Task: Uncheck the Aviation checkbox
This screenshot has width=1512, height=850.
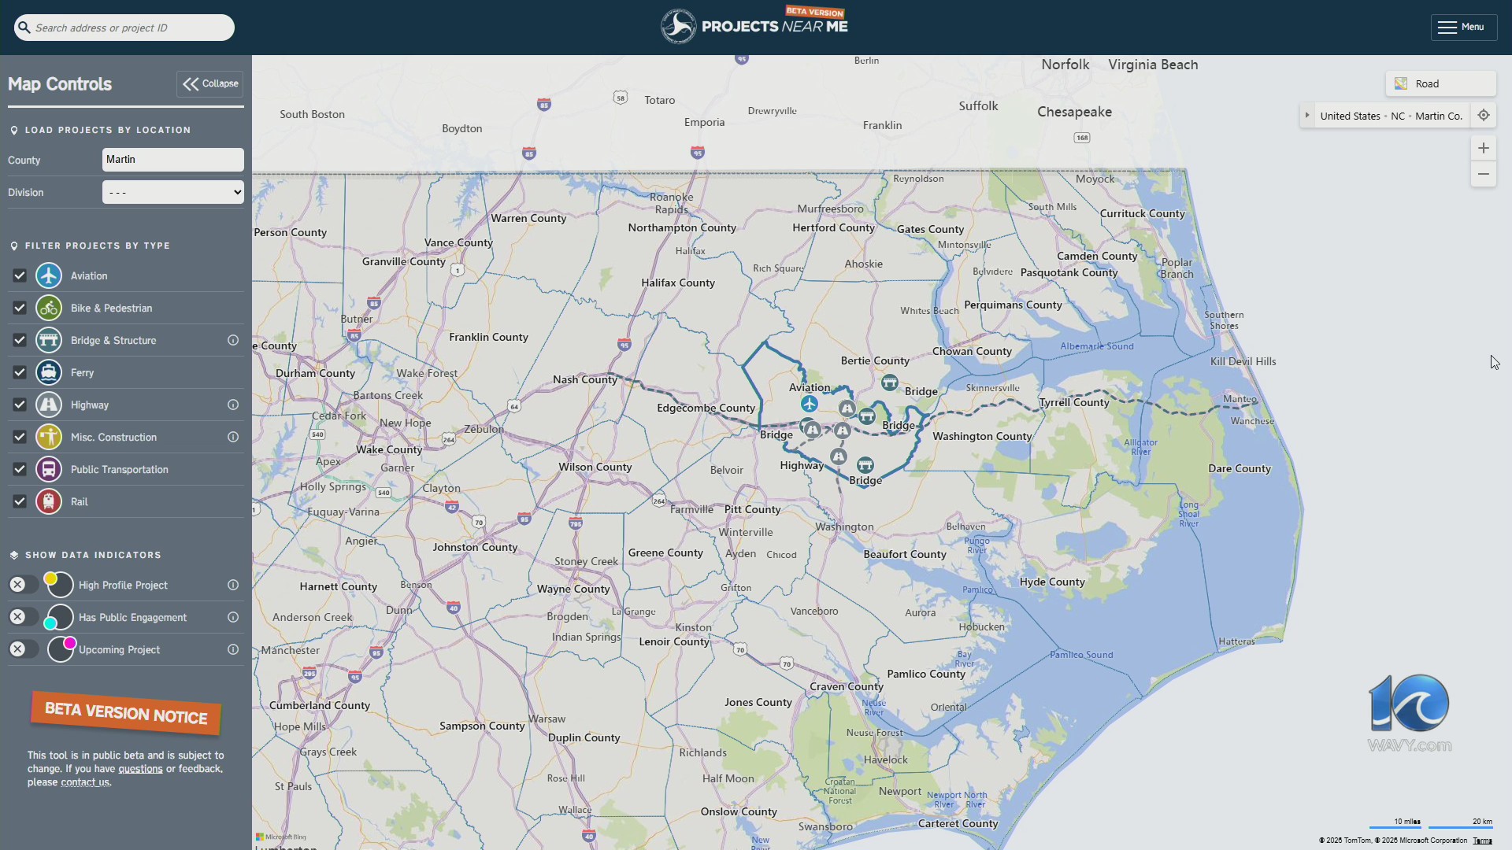Action: [20, 276]
